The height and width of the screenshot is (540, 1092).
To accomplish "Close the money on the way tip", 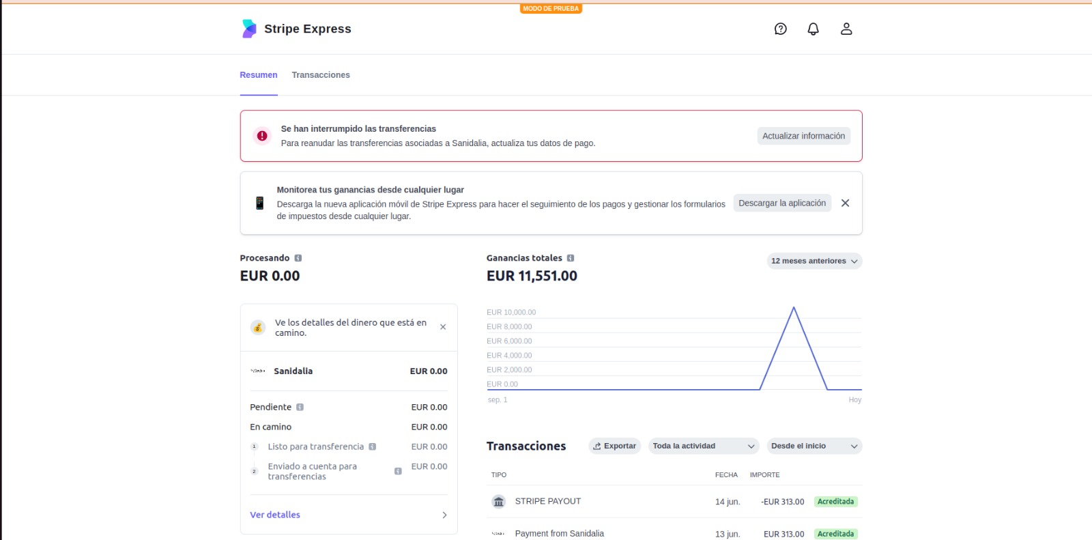I will [x=443, y=327].
